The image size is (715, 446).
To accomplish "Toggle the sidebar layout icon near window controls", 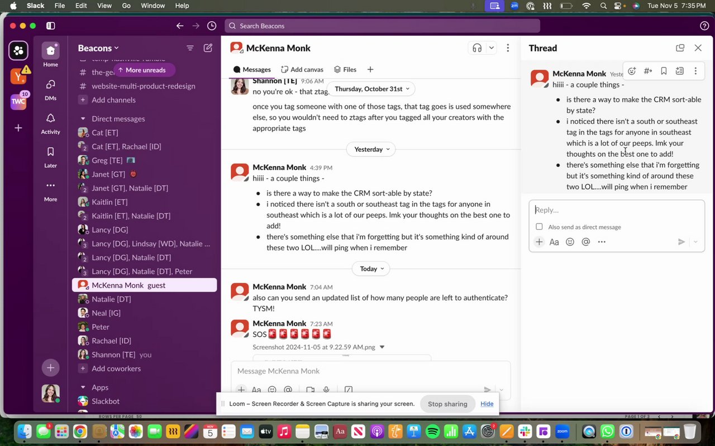I will 50,26.
